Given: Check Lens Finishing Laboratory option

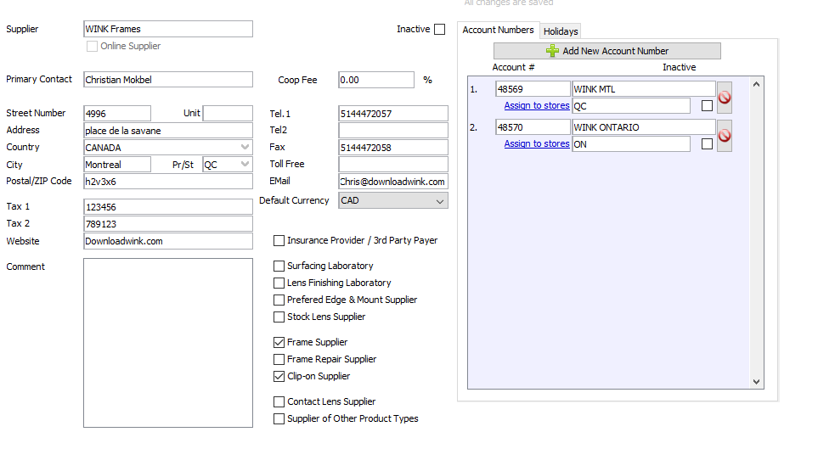Looking at the screenshot, I should [279, 283].
